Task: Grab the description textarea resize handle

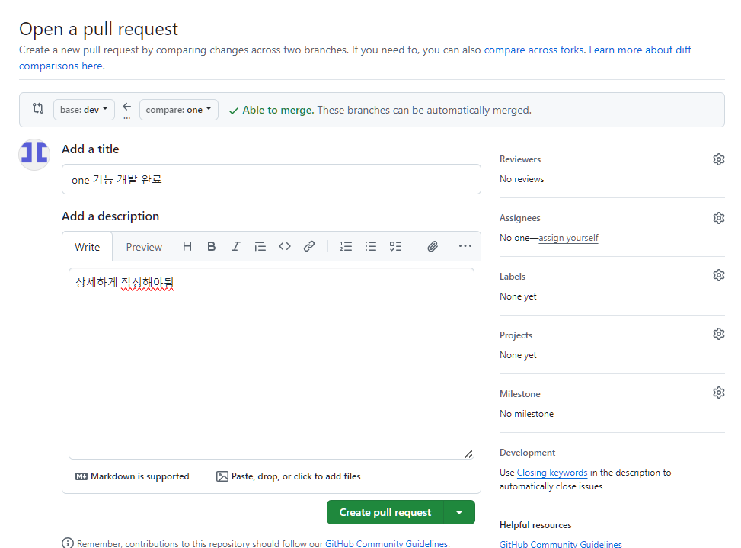Action: click(468, 454)
